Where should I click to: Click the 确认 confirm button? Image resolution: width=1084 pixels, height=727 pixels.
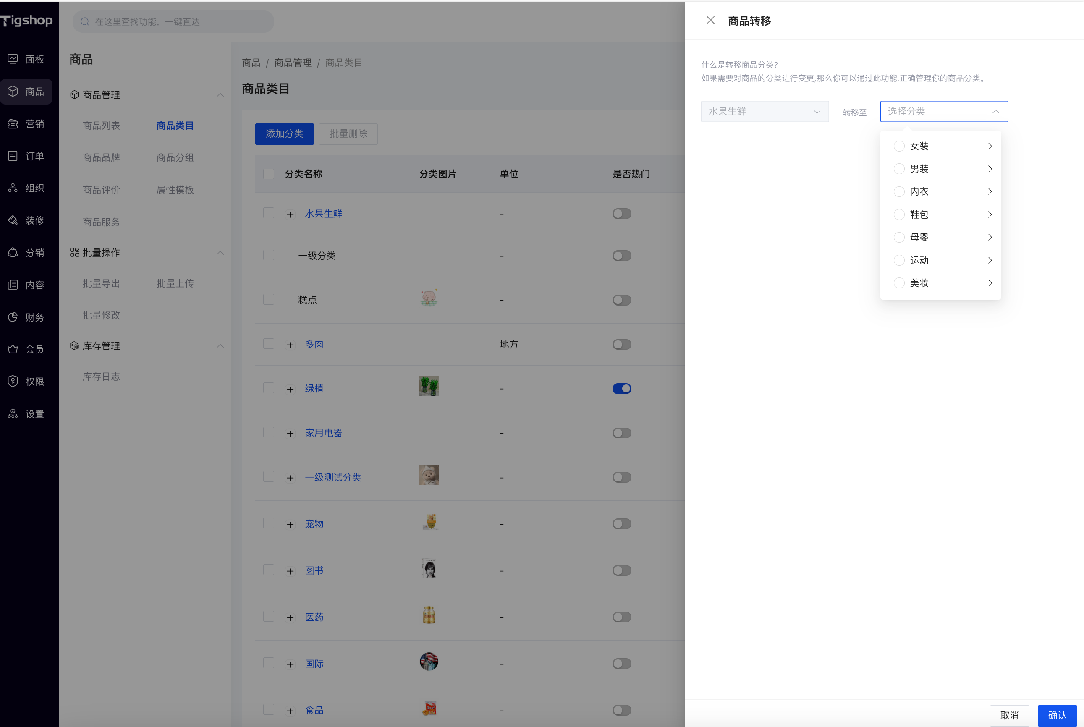(x=1057, y=715)
